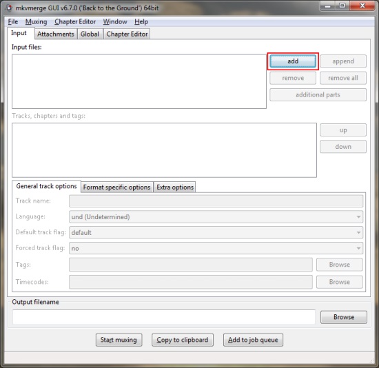Image resolution: width=379 pixels, height=368 pixels.
Task: Switch to the Chapter Editor tab
Action: [127, 34]
